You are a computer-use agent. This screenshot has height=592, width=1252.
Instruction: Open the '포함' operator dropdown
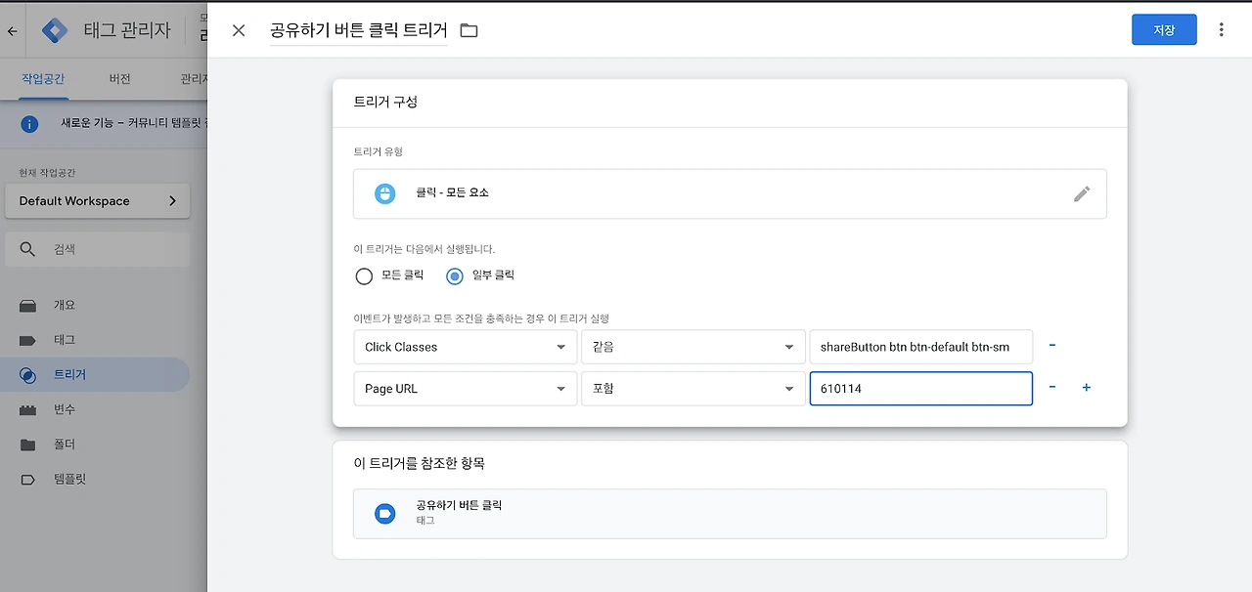693,389
